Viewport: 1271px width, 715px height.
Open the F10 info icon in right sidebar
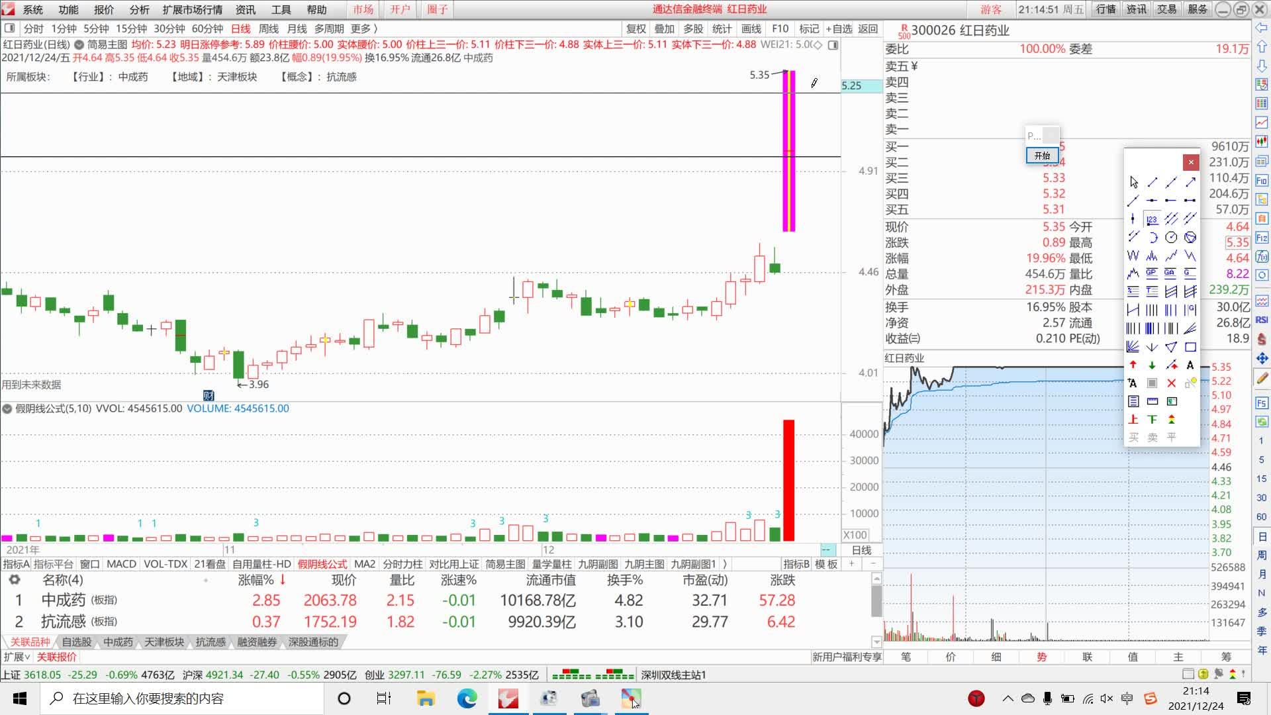coord(1262,181)
